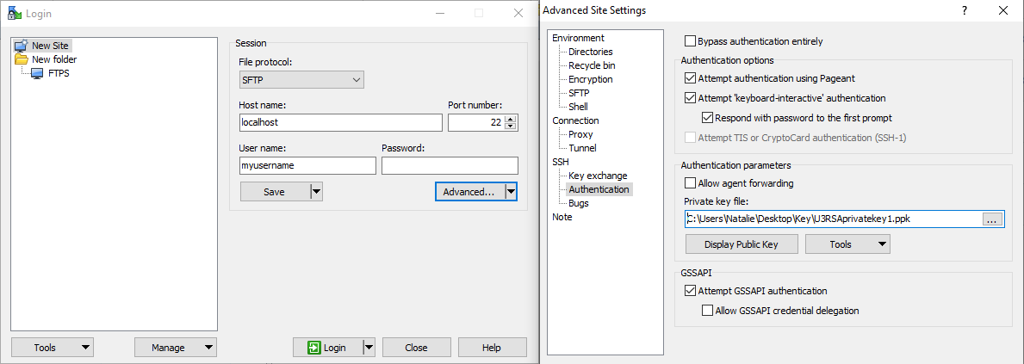Increase port number with up spinner arrow
The image size is (1024, 364).
pyautogui.click(x=511, y=119)
